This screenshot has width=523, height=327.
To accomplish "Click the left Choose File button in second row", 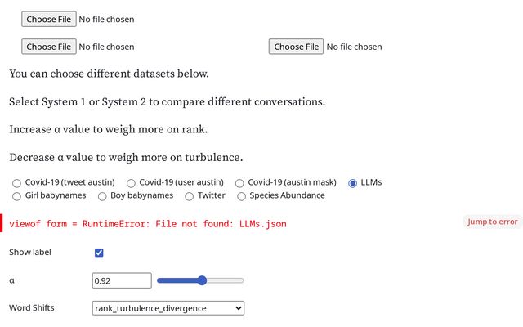I will point(48,47).
